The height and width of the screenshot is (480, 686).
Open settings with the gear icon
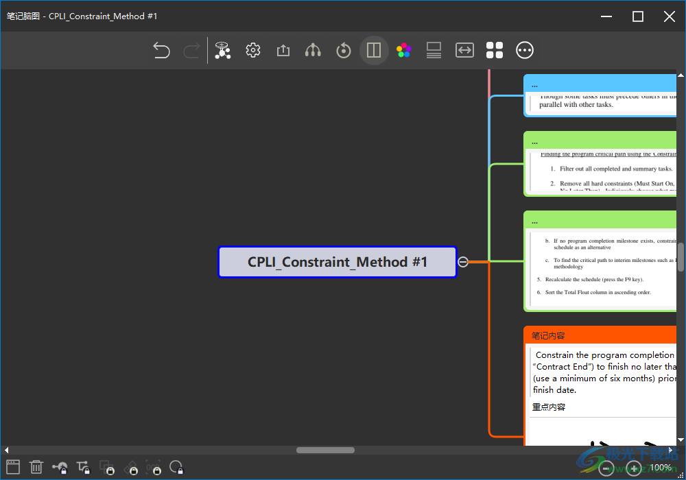tap(253, 50)
